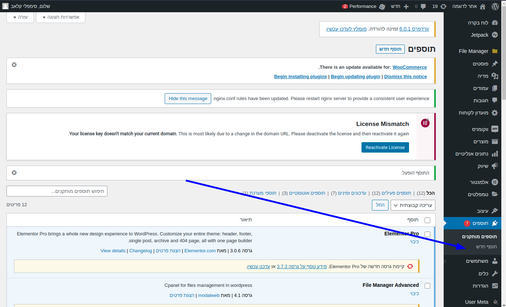Open File Manager folder icon in sidebar
Screen dimensions: 506x307
point(495,51)
